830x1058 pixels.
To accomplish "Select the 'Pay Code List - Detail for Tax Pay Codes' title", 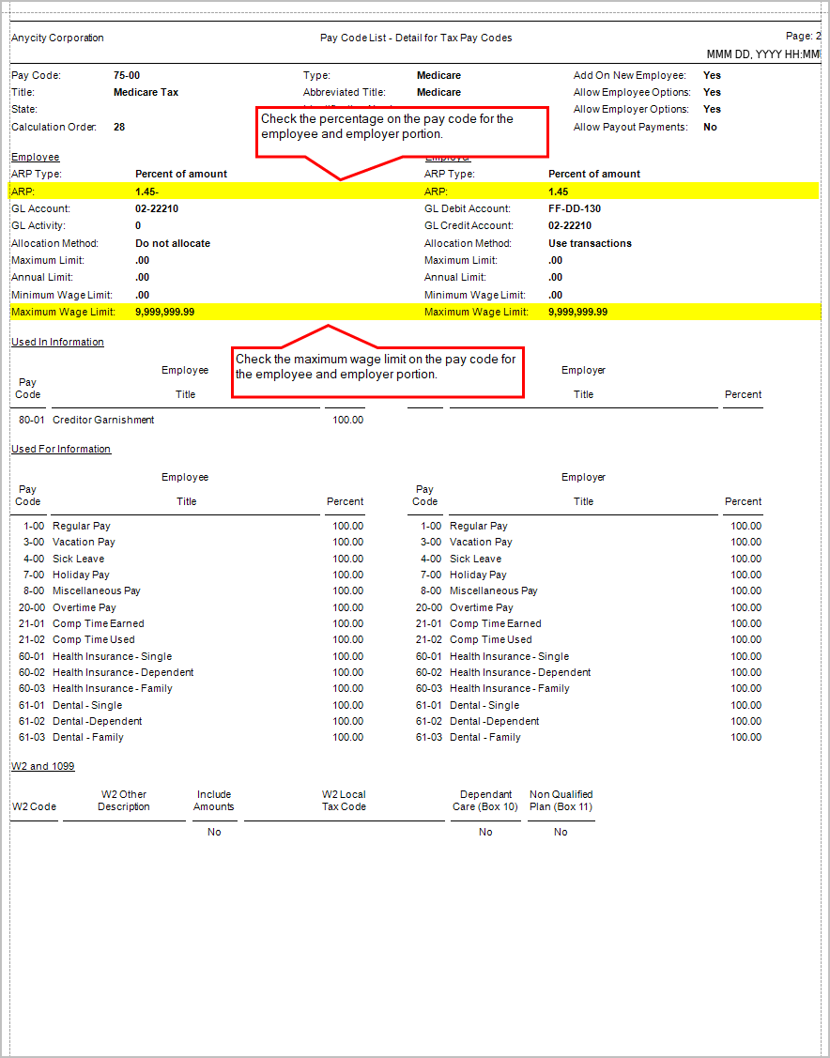I will [416, 38].
